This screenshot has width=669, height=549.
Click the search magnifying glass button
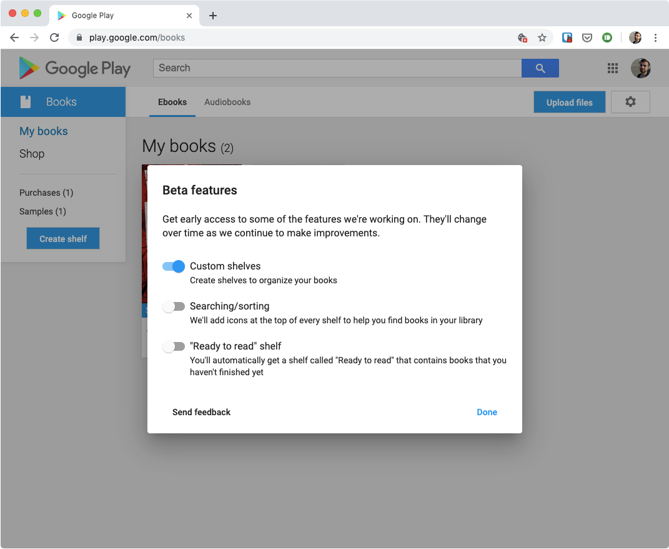point(540,68)
